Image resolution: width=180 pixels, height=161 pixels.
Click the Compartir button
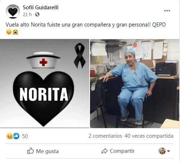(x=118, y=151)
